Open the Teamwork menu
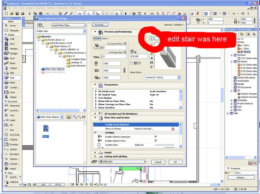The width and height of the screenshot is (260, 194). click(62, 8)
